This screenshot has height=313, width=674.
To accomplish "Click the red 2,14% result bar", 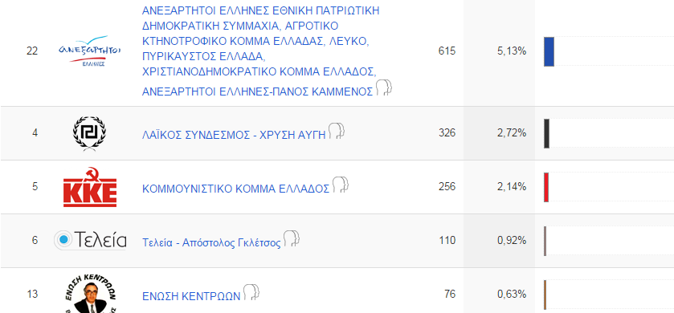I will [x=546, y=187].
